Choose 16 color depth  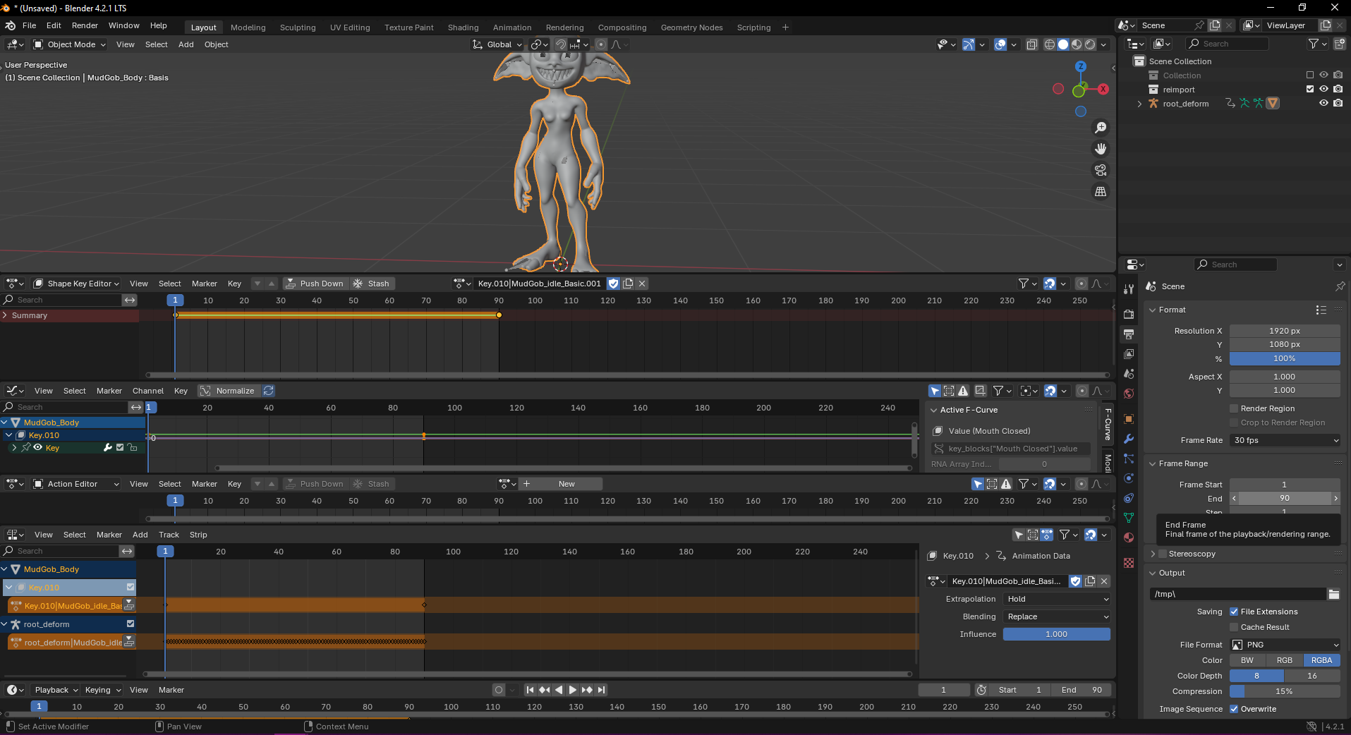(x=1312, y=676)
